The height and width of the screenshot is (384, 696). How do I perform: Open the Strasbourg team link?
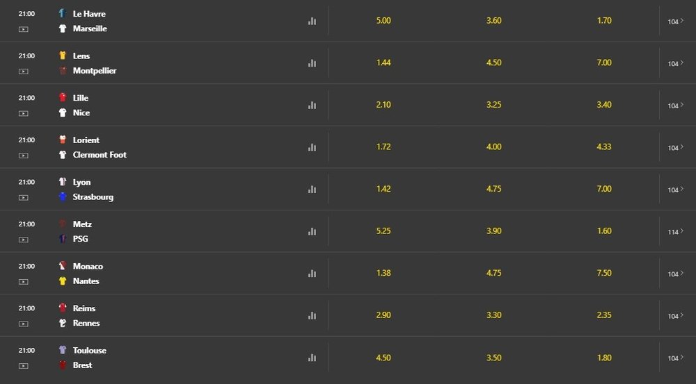93,197
